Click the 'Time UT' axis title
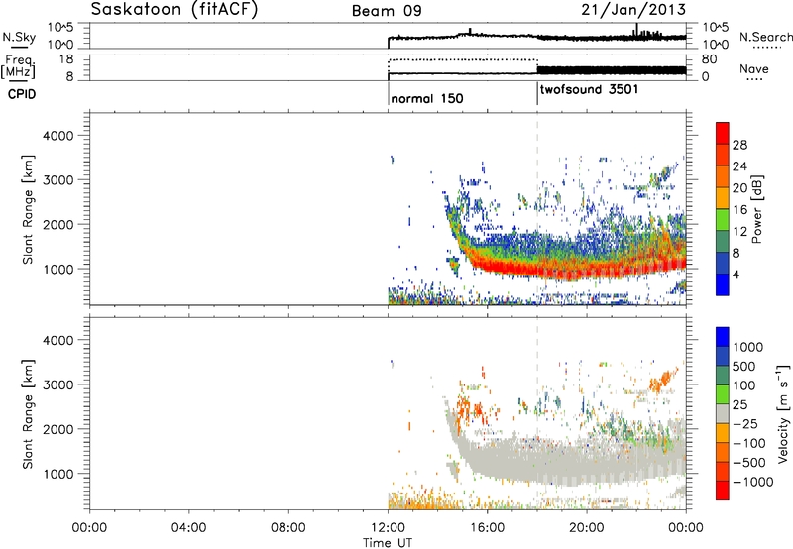This screenshot has width=793, height=549. click(x=388, y=543)
